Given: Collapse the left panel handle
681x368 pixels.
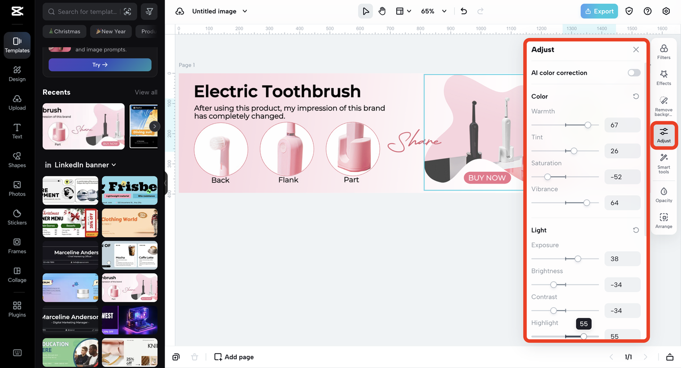Looking at the screenshot, I should click(166, 183).
